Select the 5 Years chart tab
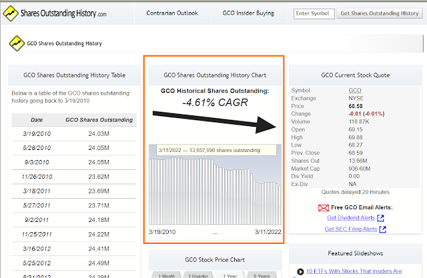Viewport: 427px width, 278px height. coord(262,275)
